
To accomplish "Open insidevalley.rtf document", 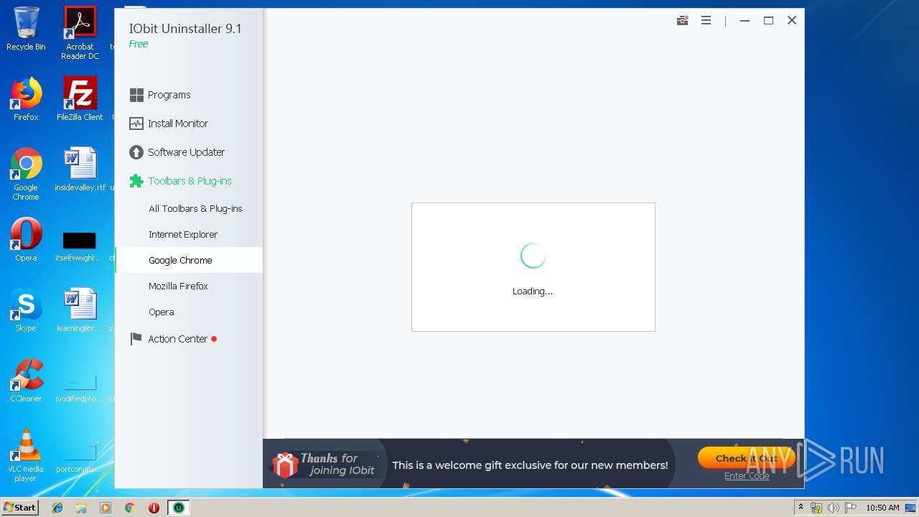I will point(80,169).
